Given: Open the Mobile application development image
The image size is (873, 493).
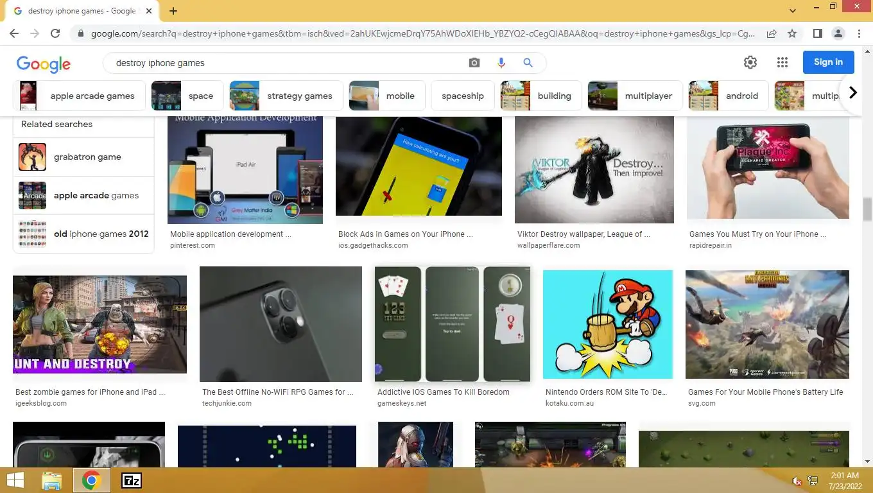Looking at the screenshot, I should 245,170.
